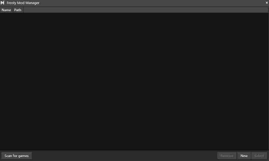Select the Name column header
This screenshot has width=269, height=161.
coord(6,10)
